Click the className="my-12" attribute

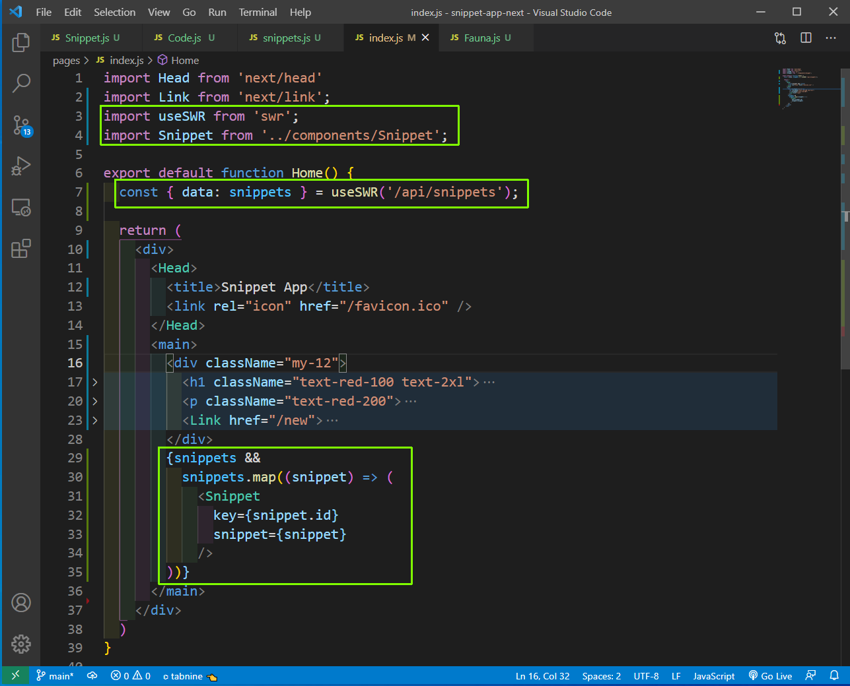point(272,363)
